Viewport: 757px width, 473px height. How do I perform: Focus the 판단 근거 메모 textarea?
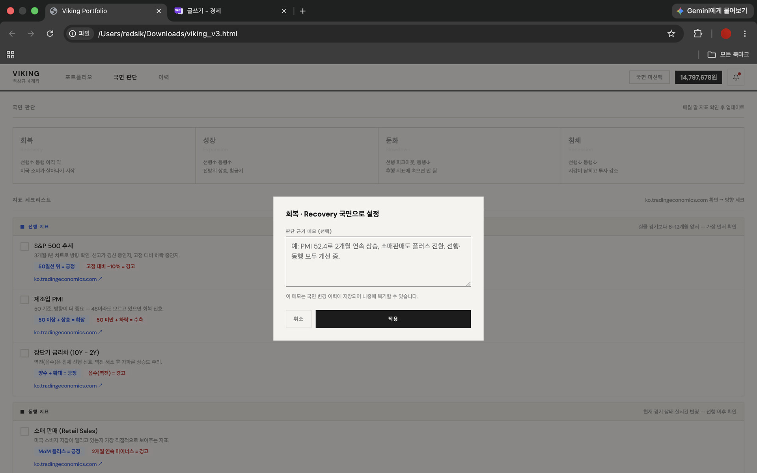(378, 262)
